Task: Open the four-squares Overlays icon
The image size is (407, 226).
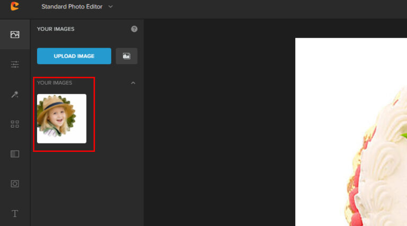Action: click(x=15, y=124)
